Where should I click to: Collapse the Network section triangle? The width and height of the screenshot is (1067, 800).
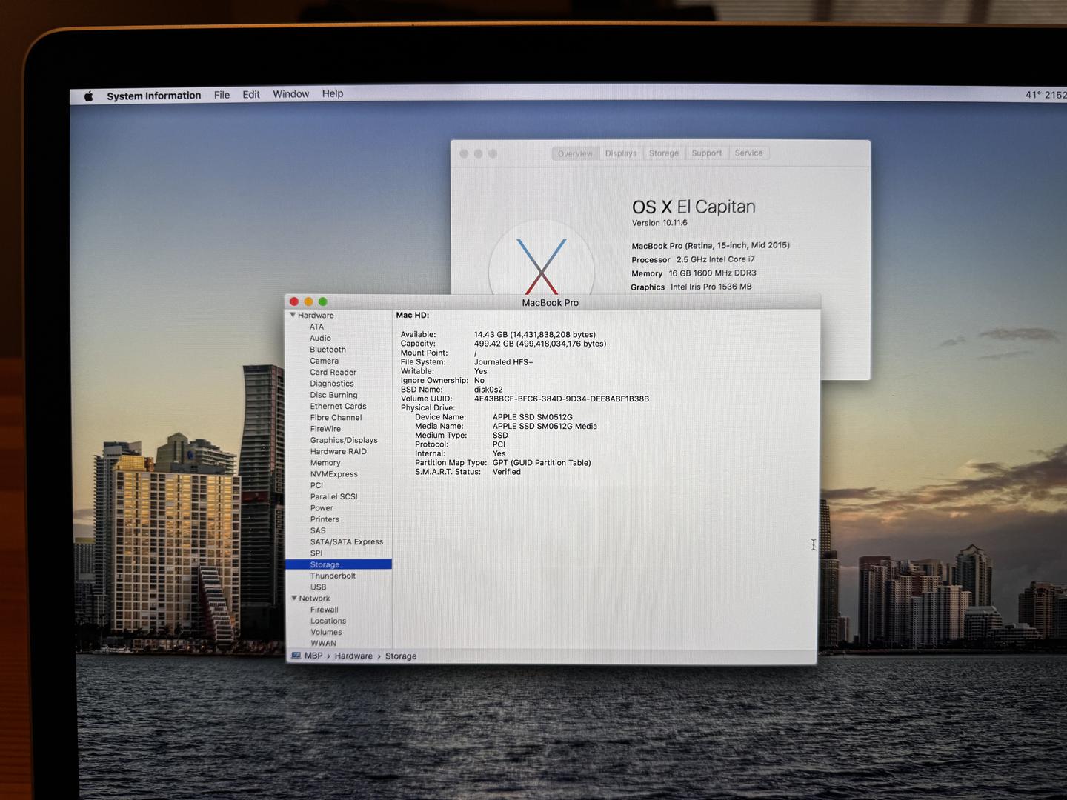294,598
